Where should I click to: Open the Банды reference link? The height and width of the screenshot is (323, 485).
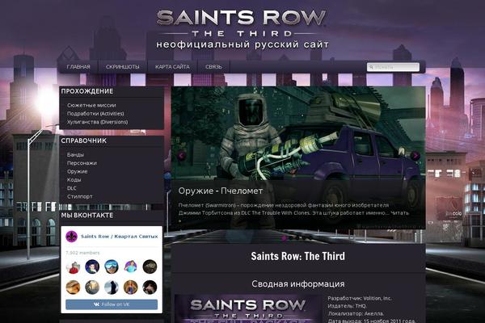click(75, 154)
